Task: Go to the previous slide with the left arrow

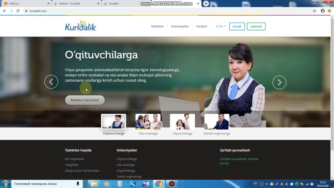Action: [x=51, y=82]
